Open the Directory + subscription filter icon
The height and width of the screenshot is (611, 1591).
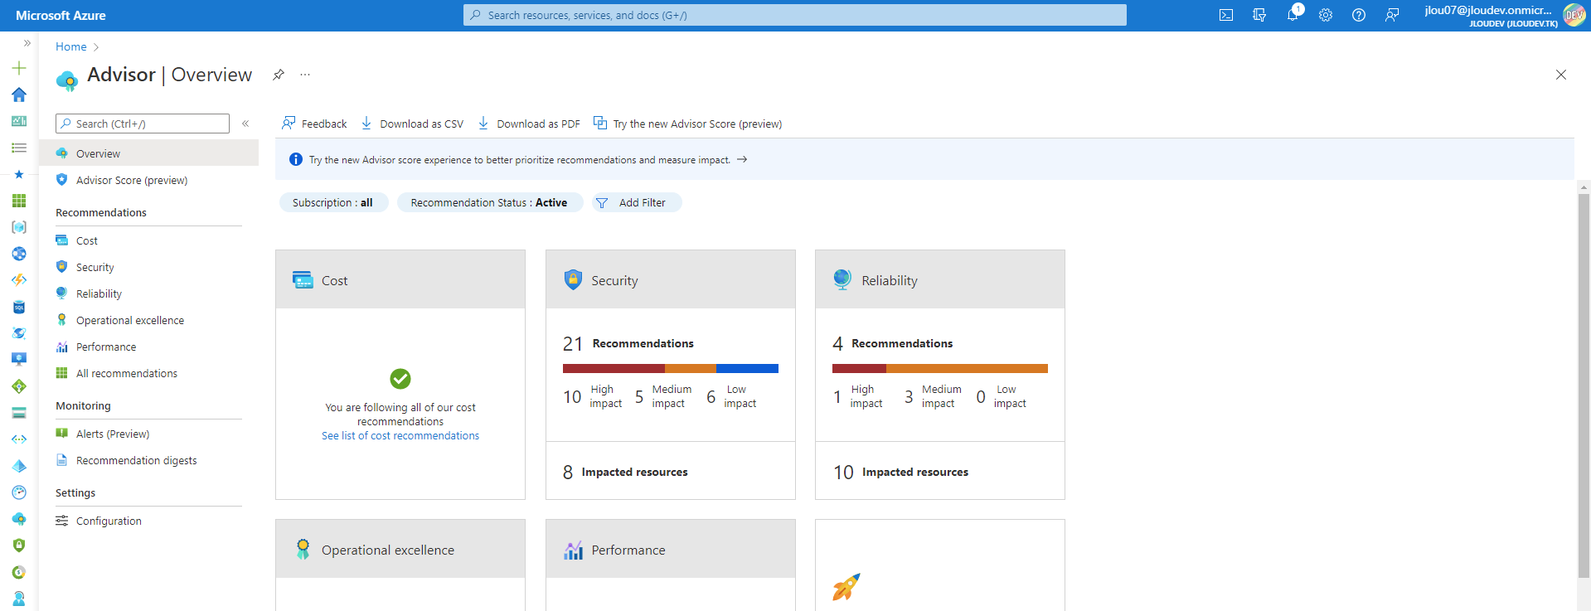click(1259, 15)
